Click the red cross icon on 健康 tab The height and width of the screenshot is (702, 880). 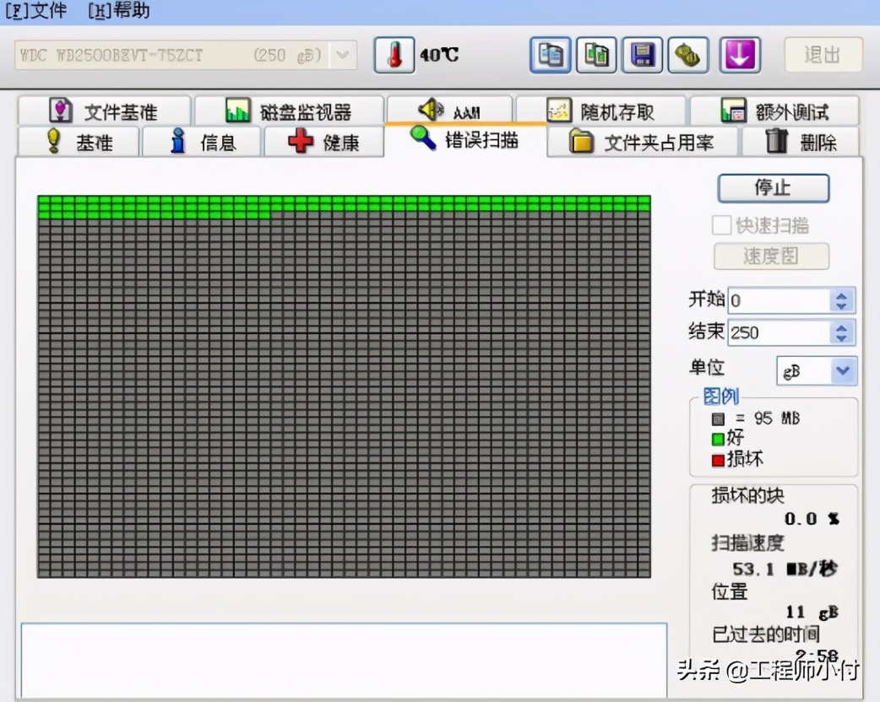click(301, 142)
